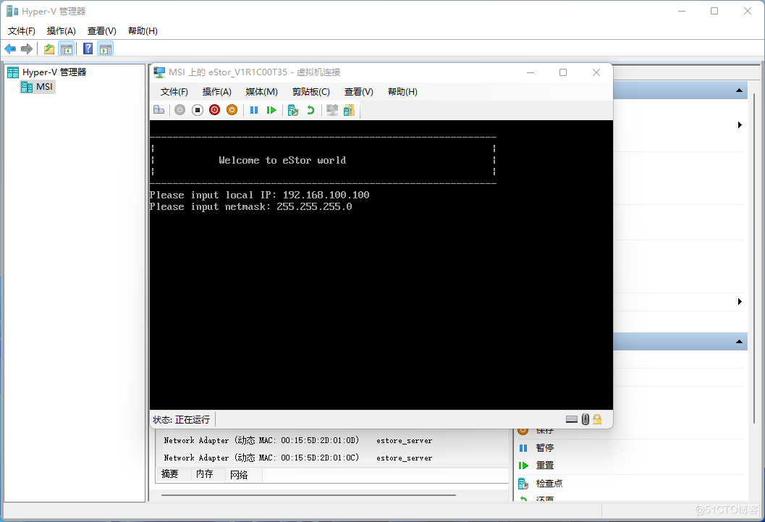Select MSI server in the tree
Image resolution: width=765 pixels, height=522 pixels.
tap(44, 87)
